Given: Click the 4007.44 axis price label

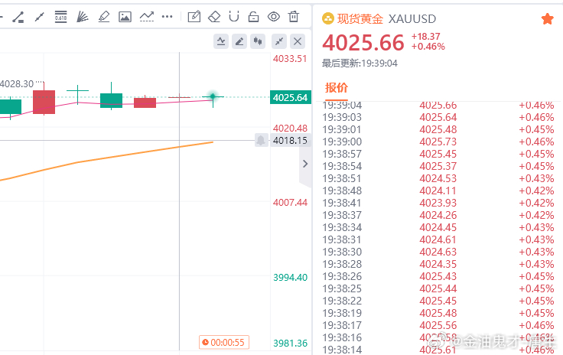Looking at the screenshot, I should (290, 203).
